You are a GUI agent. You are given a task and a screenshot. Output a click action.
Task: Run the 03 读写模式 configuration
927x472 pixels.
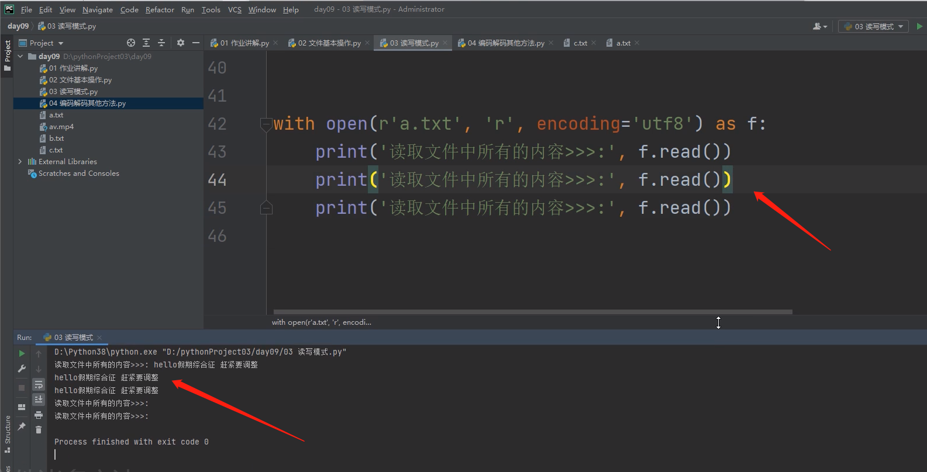click(919, 26)
